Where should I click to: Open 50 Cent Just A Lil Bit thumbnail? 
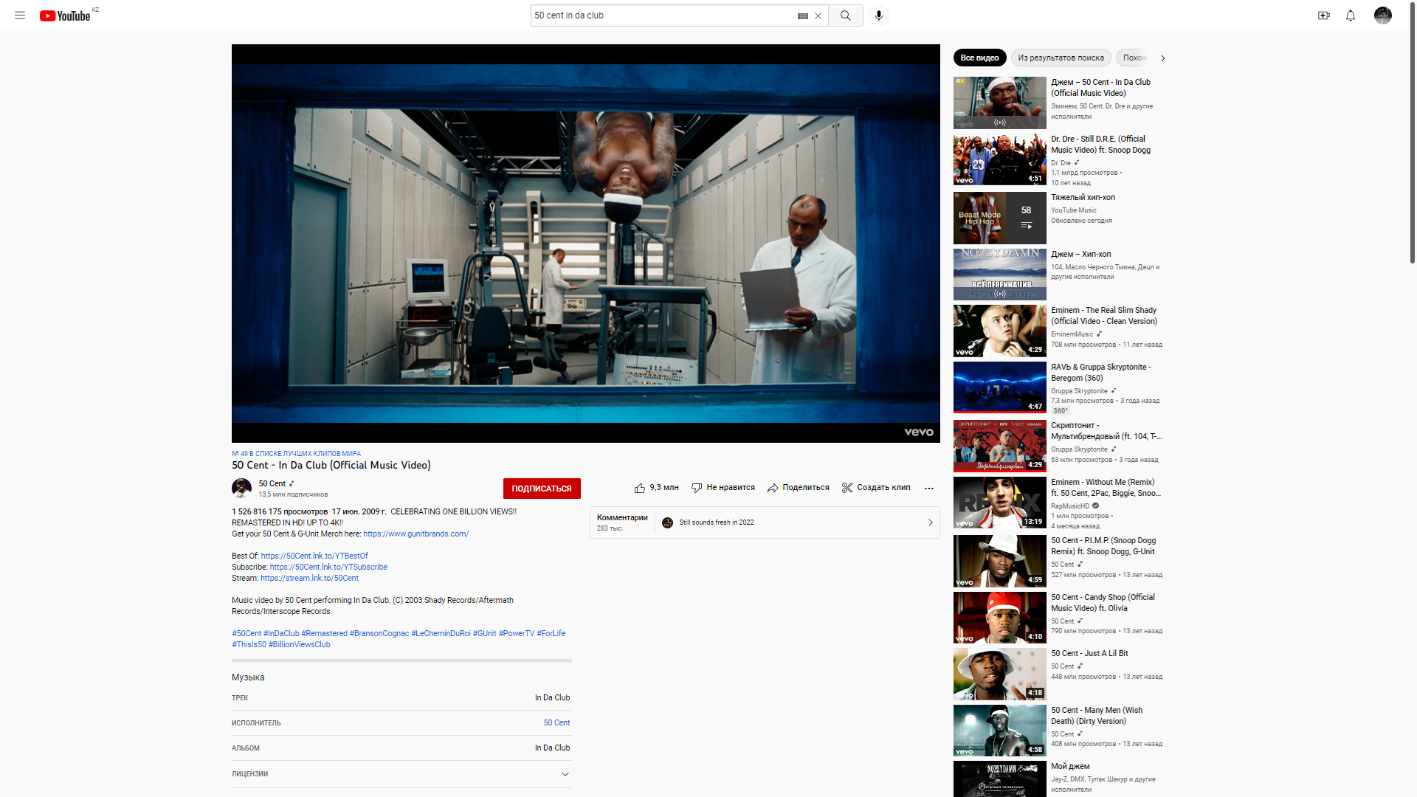click(x=999, y=674)
